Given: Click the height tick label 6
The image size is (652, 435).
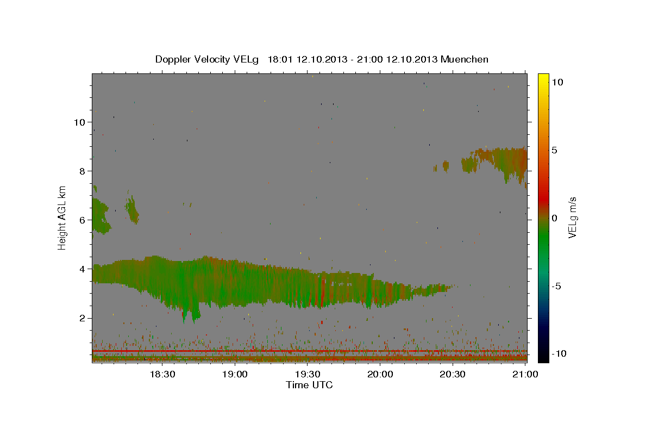Looking at the screenshot, I should (x=82, y=220).
